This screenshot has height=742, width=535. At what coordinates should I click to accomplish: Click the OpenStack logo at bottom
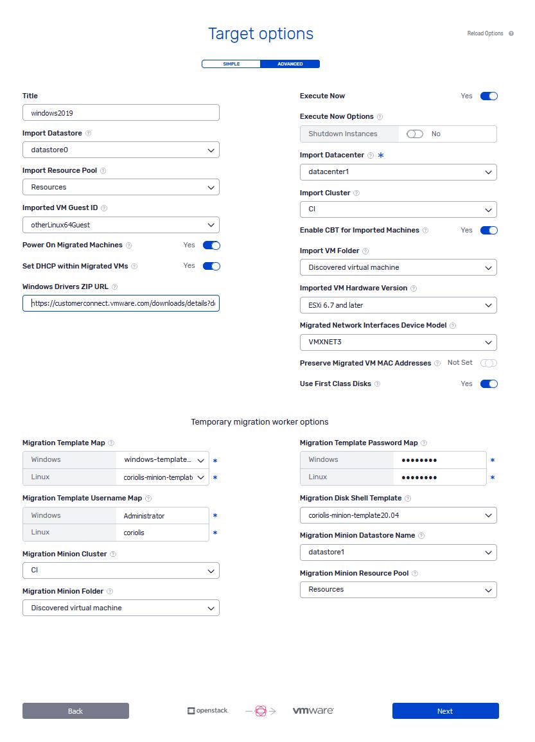[x=208, y=711]
